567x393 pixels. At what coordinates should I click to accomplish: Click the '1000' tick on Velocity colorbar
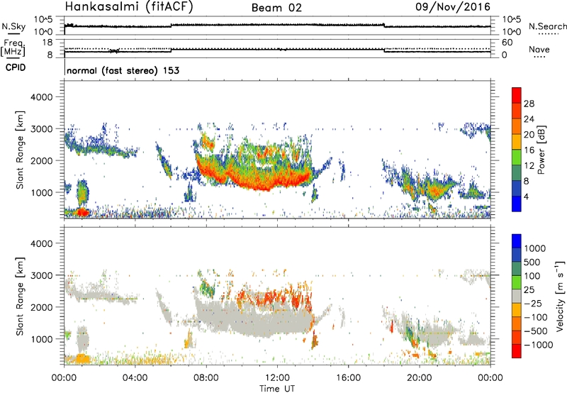(535, 248)
